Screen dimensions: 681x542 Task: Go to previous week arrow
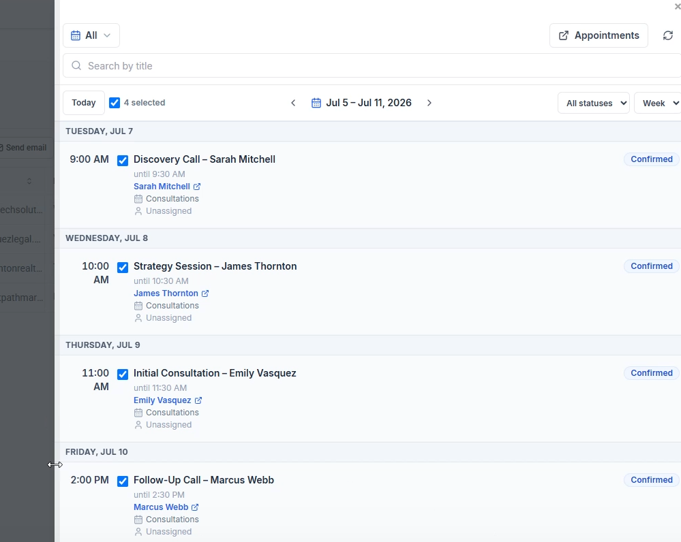(293, 103)
